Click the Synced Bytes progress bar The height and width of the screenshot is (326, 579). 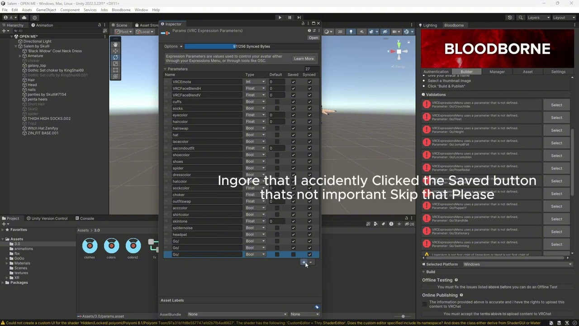pos(251,46)
